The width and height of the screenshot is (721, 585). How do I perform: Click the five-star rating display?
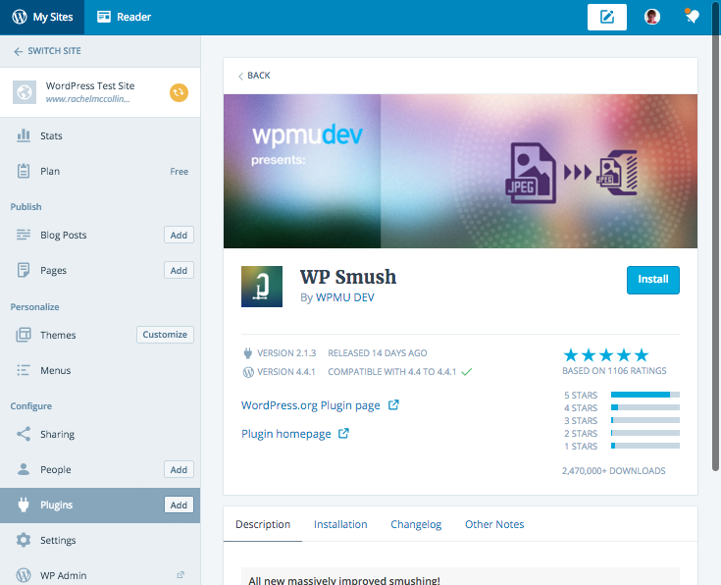pyautogui.click(x=606, y=355)
